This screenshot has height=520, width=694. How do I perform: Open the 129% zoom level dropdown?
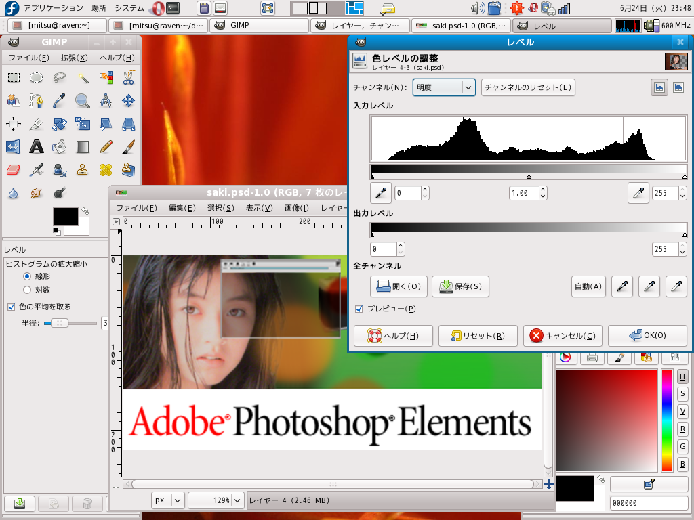[x=216, y=500]
